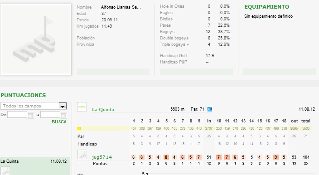This screenshot has height=175, width=319.
Task: Click the player profile flag picture
Action: pyautogui.click(x=36, y=39)
